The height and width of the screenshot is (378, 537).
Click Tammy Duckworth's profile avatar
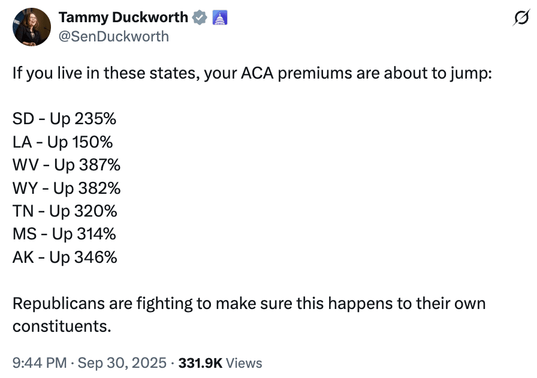(x=31, y=27)
